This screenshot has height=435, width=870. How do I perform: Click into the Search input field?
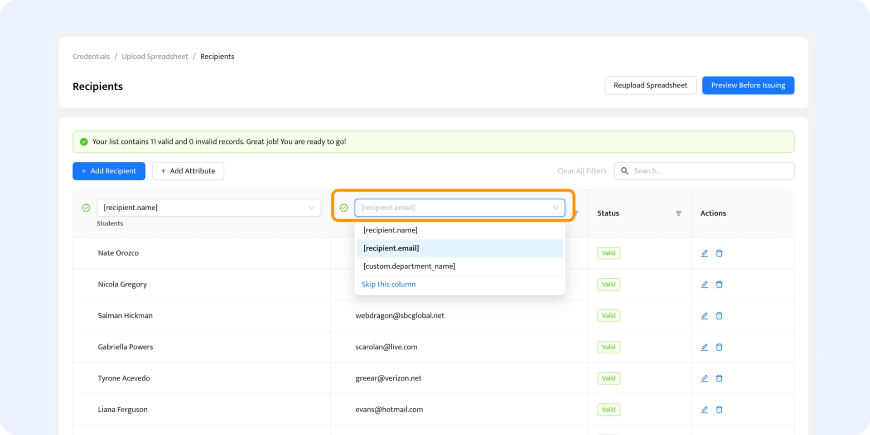[x=709, y=171]
